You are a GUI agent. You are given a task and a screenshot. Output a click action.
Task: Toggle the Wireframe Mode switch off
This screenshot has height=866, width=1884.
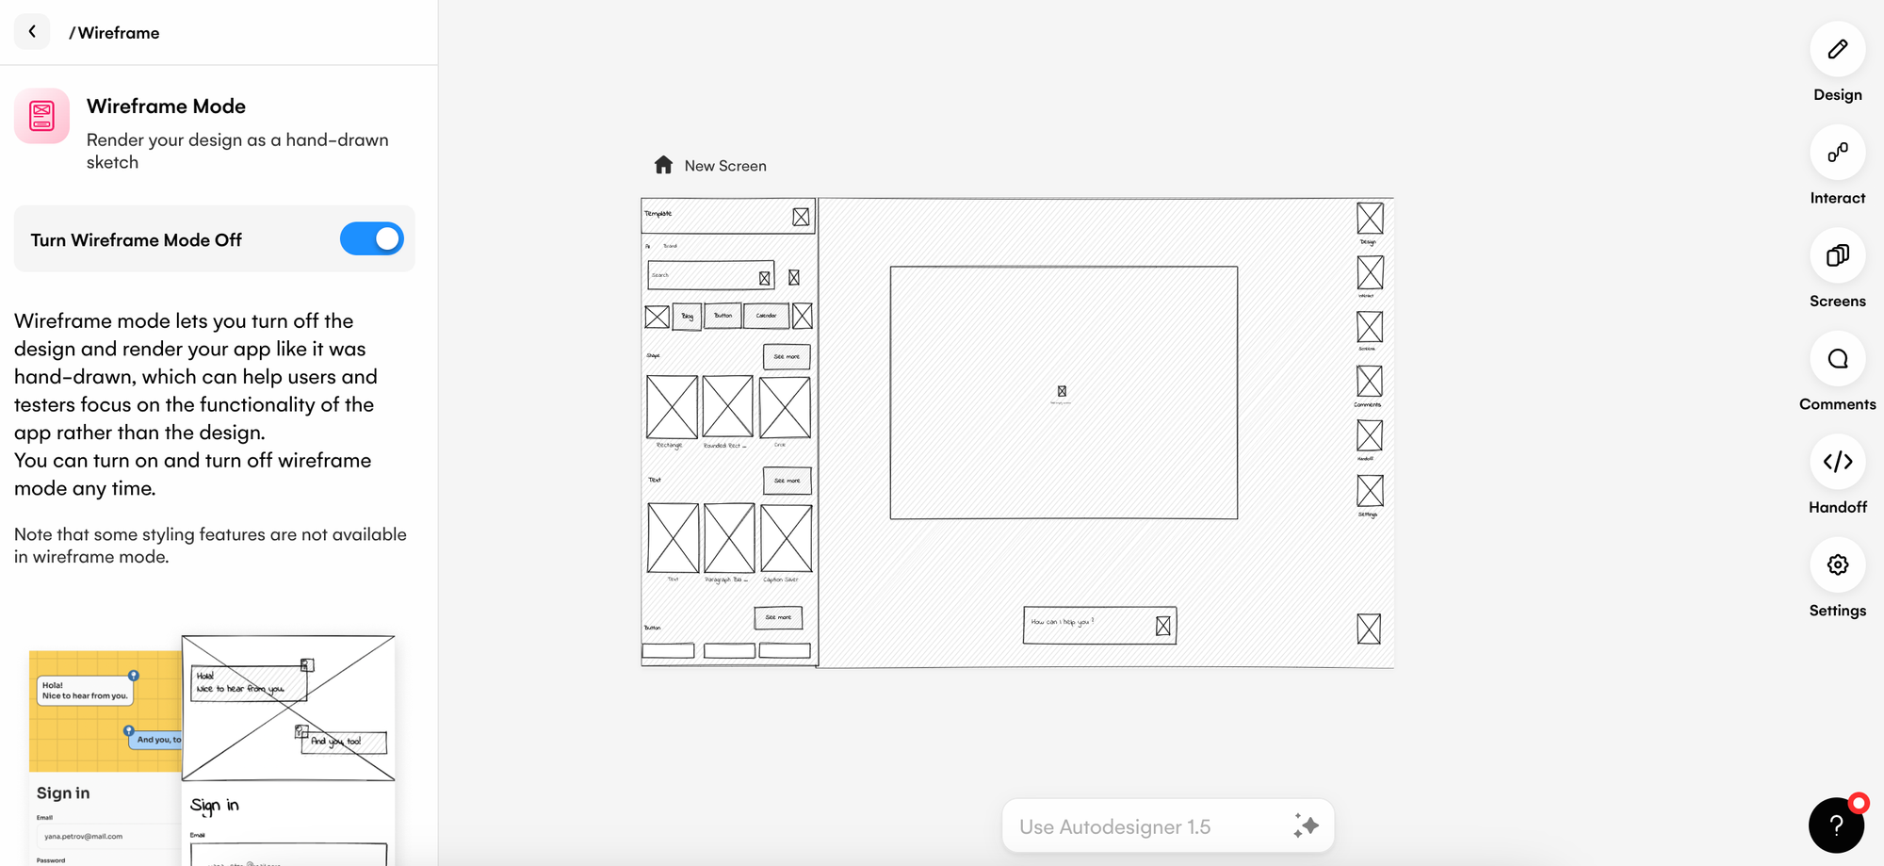(372, 239)
